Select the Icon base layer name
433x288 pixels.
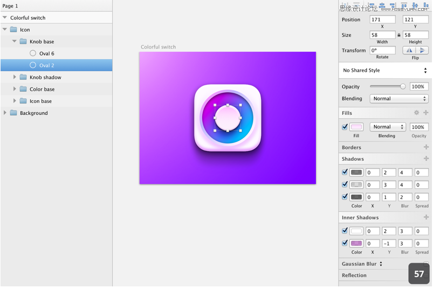pos(40,101)
